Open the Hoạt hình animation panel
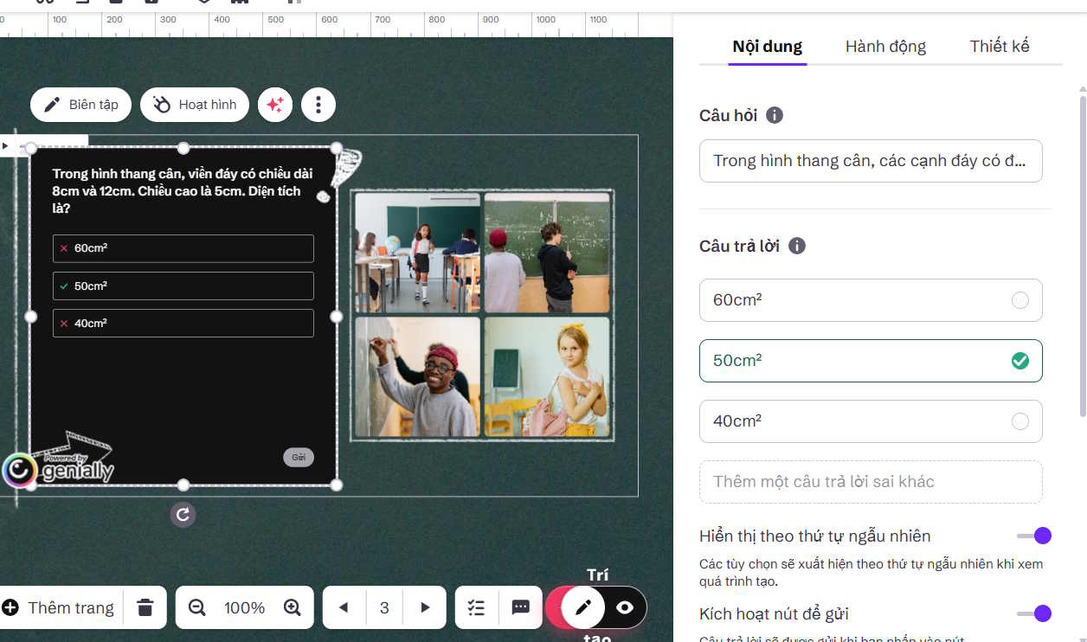Viewport: 1087px width, 642px height. pos(194,104)
